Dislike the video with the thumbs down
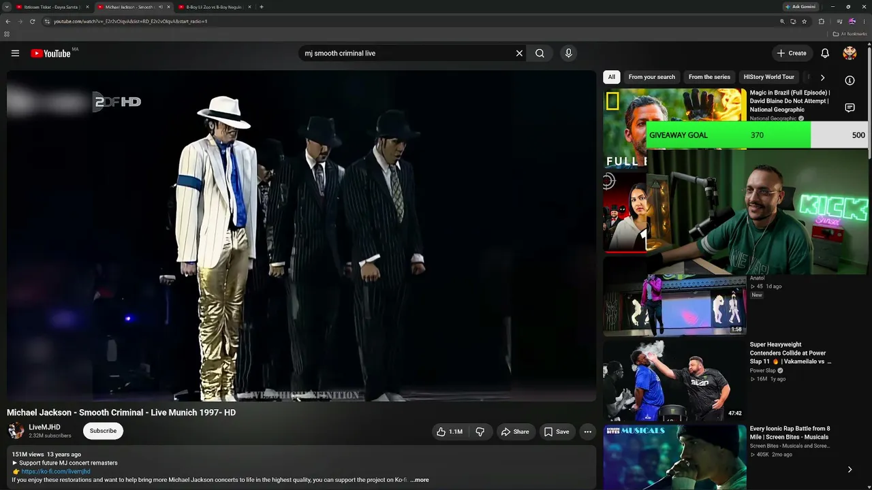This screenshot has width=872, height=490. 480,431
